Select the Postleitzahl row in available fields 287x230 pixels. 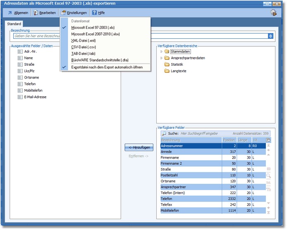coord(190,175)
